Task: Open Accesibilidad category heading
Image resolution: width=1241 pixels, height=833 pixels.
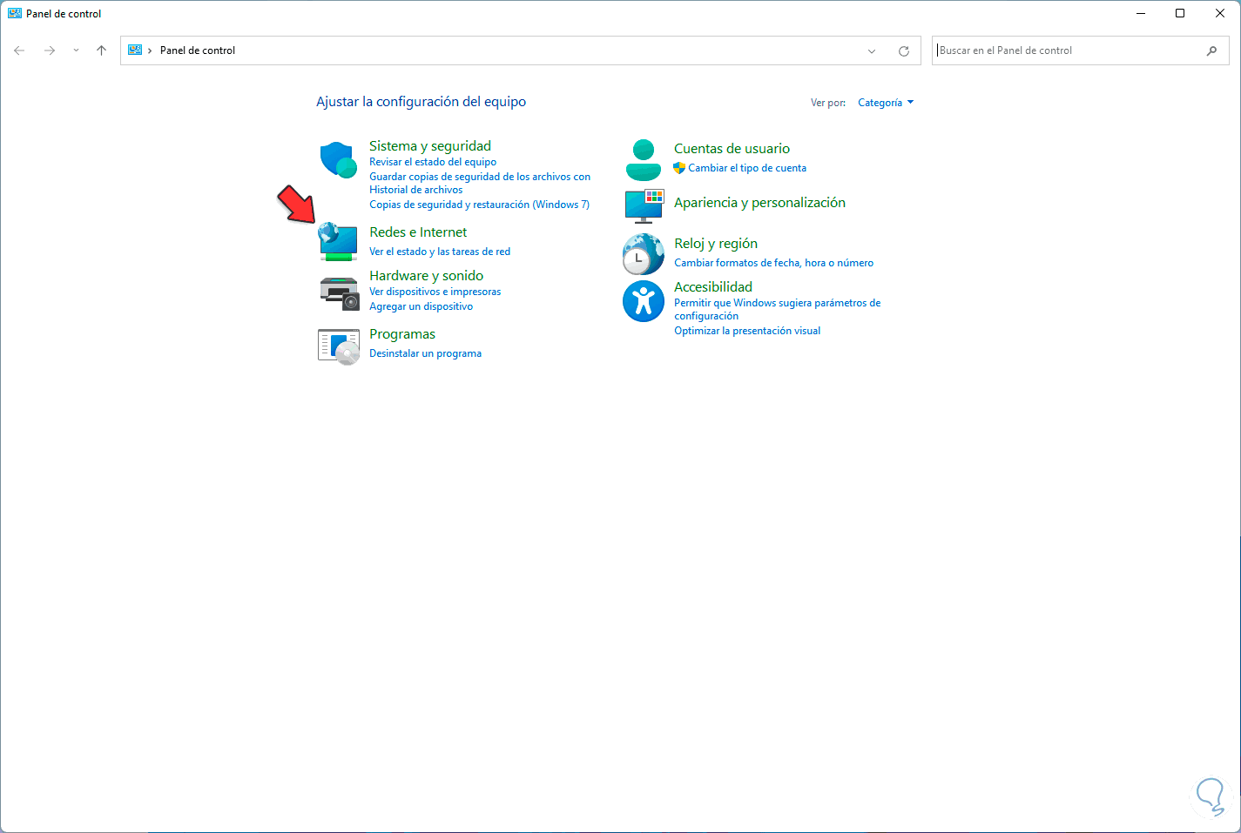Action: [x=713, y=287]
